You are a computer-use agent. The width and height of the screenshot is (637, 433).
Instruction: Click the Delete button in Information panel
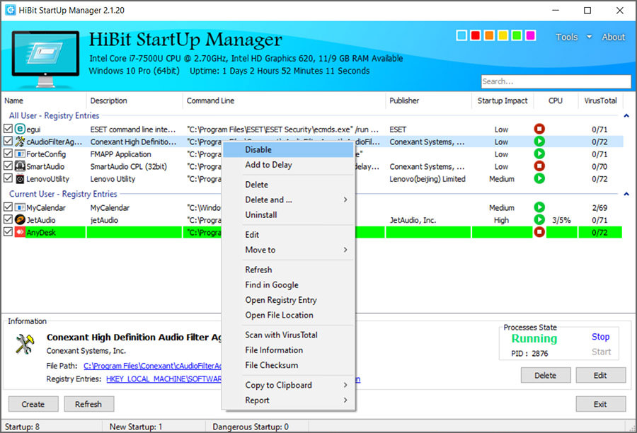(x=546, y=375)
